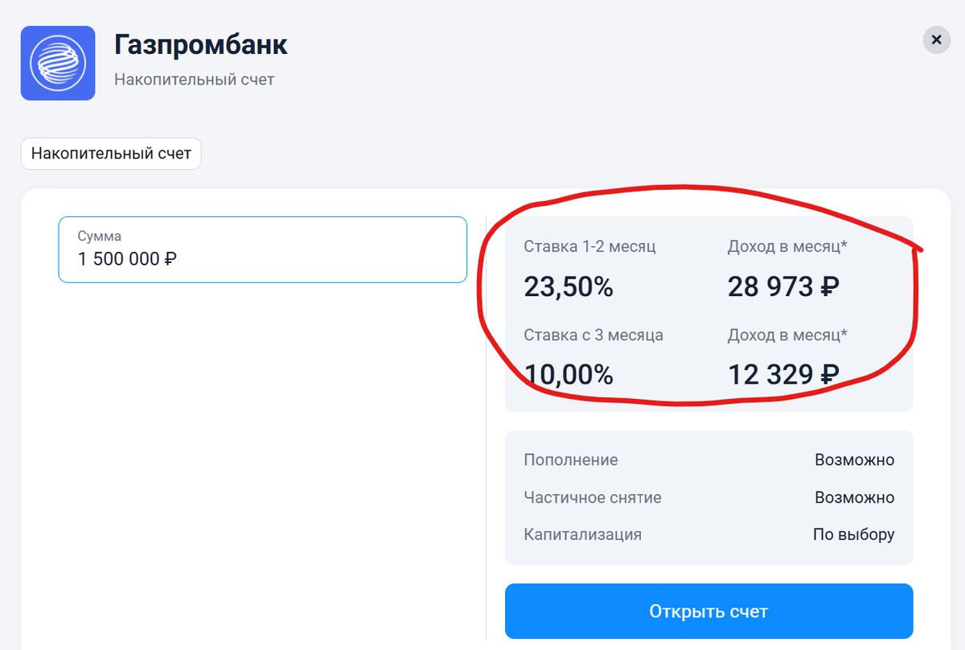Click the Возможно value for Частичное снятие
The height and width of the screenshot is (650, 965).
coord(855,497)
